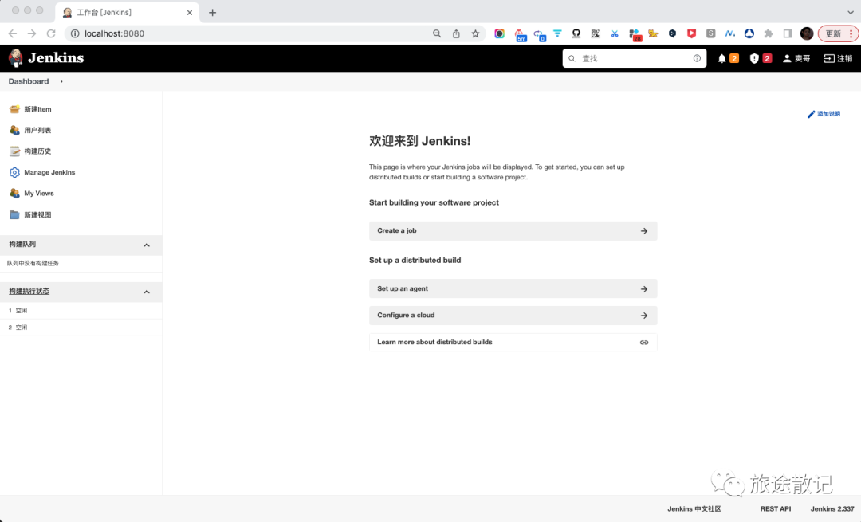Click the 注销 logout link
Image resolution: width=861 pixels, height=522 pixels.
839,58
